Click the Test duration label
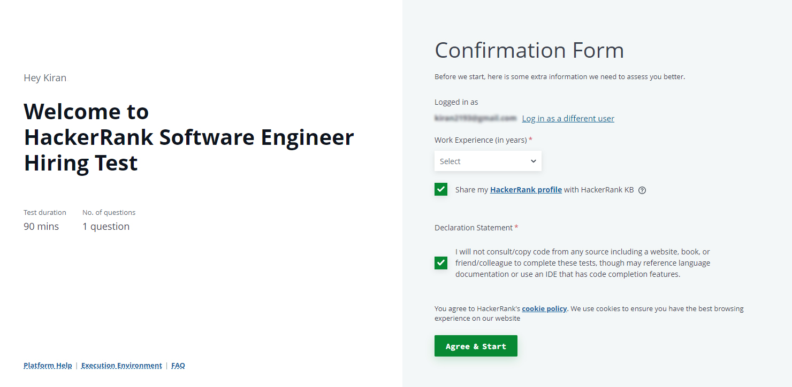This screenshot has height=387, width=792. [45, 213]
